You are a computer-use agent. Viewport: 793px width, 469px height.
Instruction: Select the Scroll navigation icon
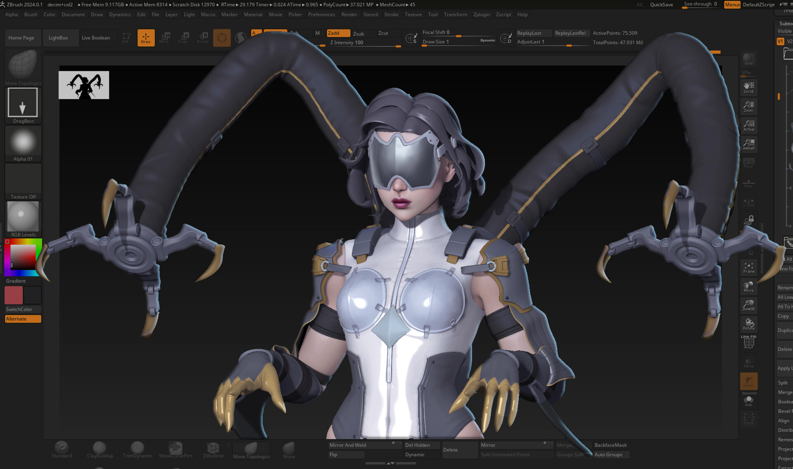[x=749, y=87]
